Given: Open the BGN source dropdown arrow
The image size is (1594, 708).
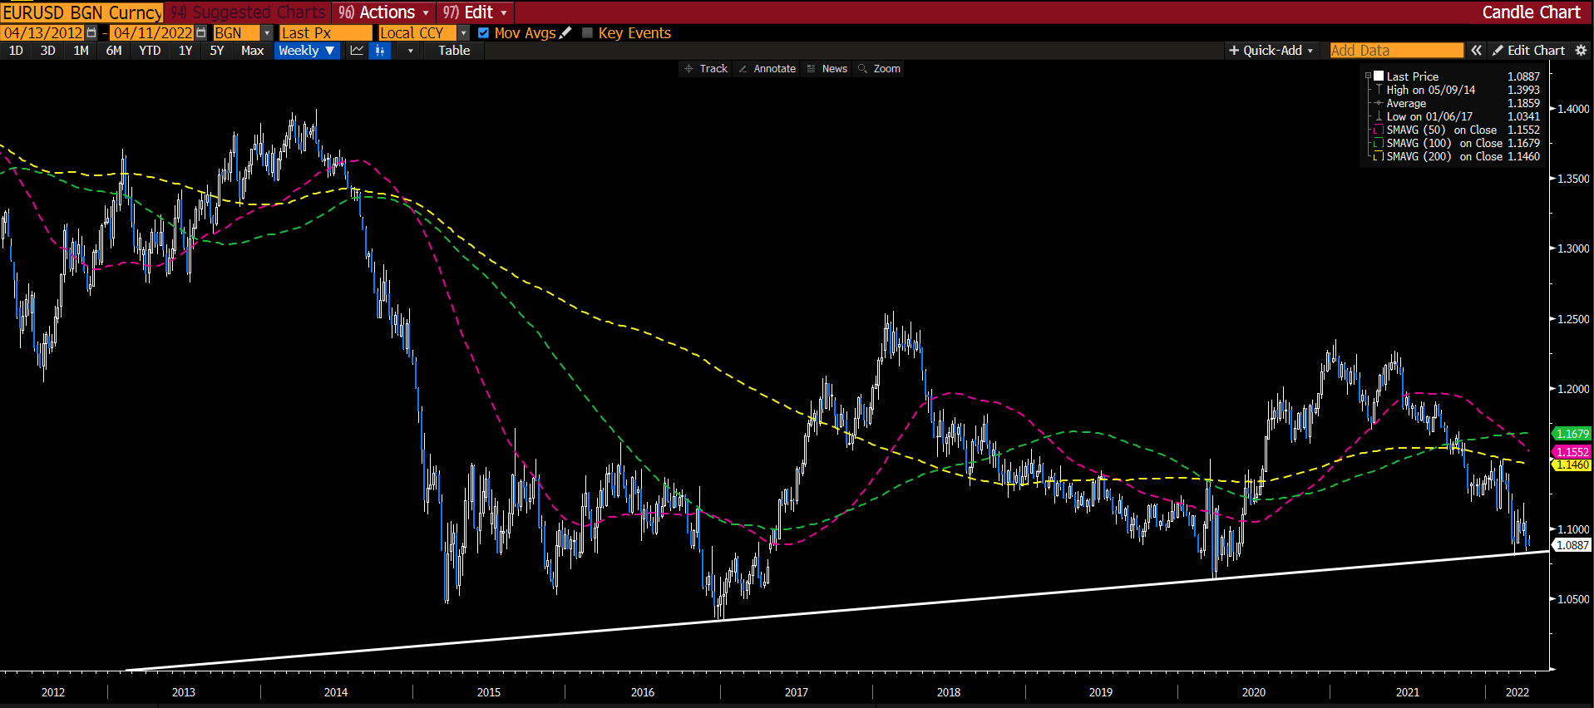Looking at the screenshot, I should point(267,33).
